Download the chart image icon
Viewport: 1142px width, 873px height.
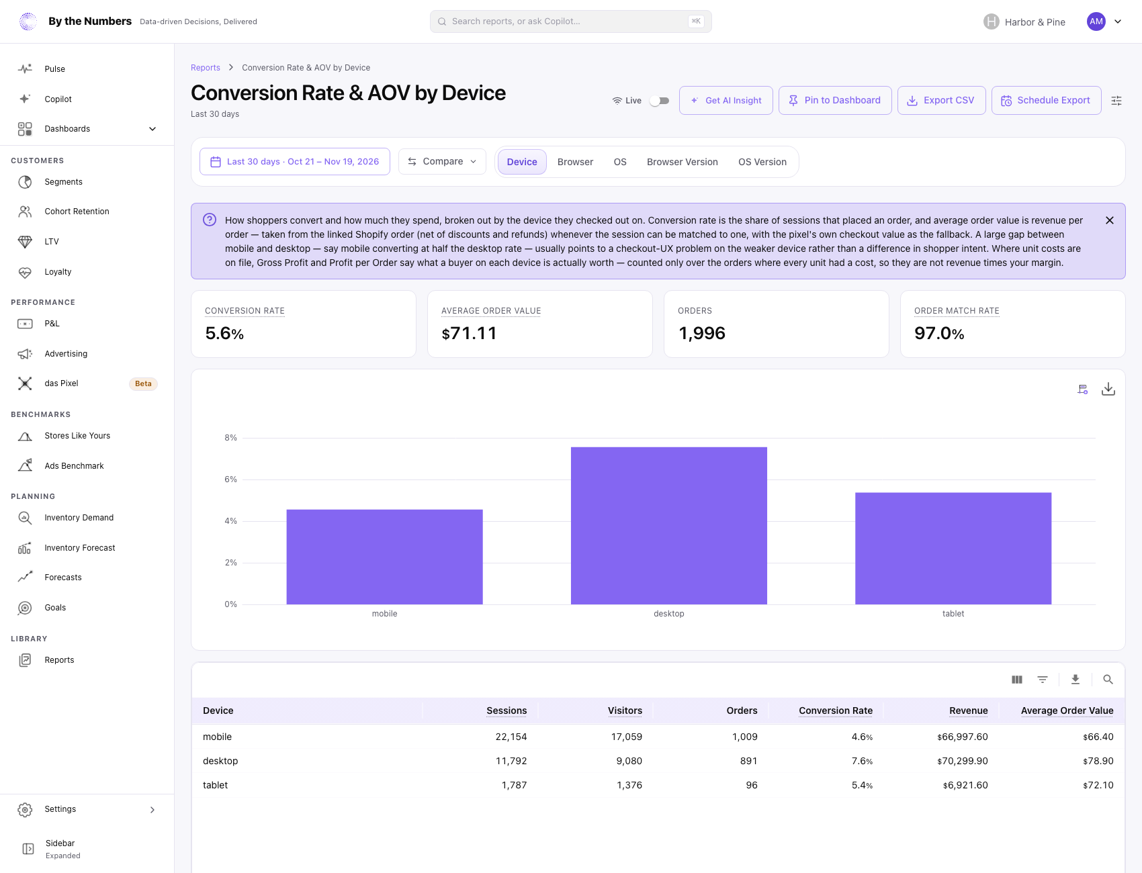(x=1108, y=389)
